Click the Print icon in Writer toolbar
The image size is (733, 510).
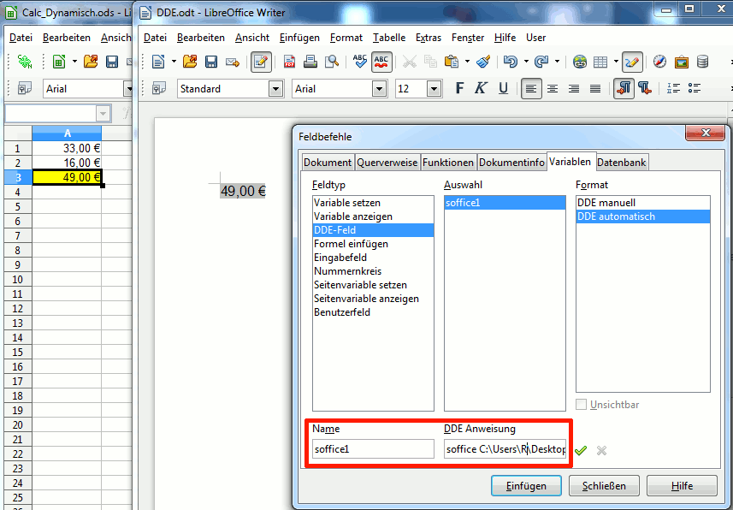(x=310, y=62)
